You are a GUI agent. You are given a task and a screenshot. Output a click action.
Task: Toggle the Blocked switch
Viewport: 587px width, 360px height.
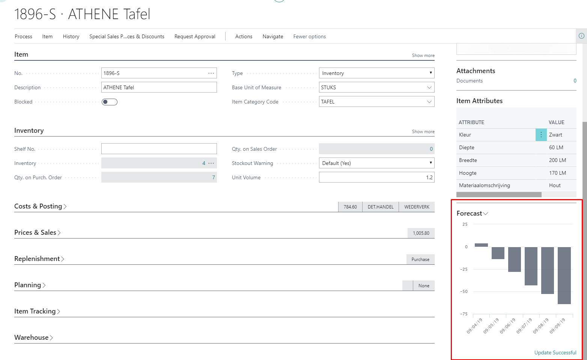tap(110, 102)
